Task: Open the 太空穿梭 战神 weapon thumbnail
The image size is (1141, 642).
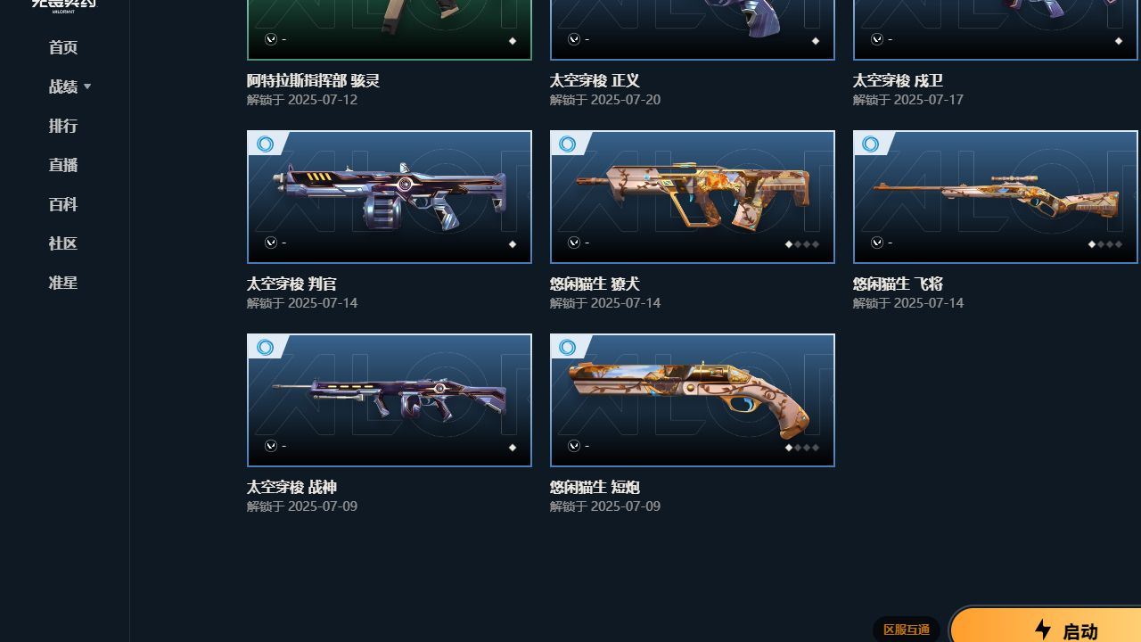Action: pos(390,400)
